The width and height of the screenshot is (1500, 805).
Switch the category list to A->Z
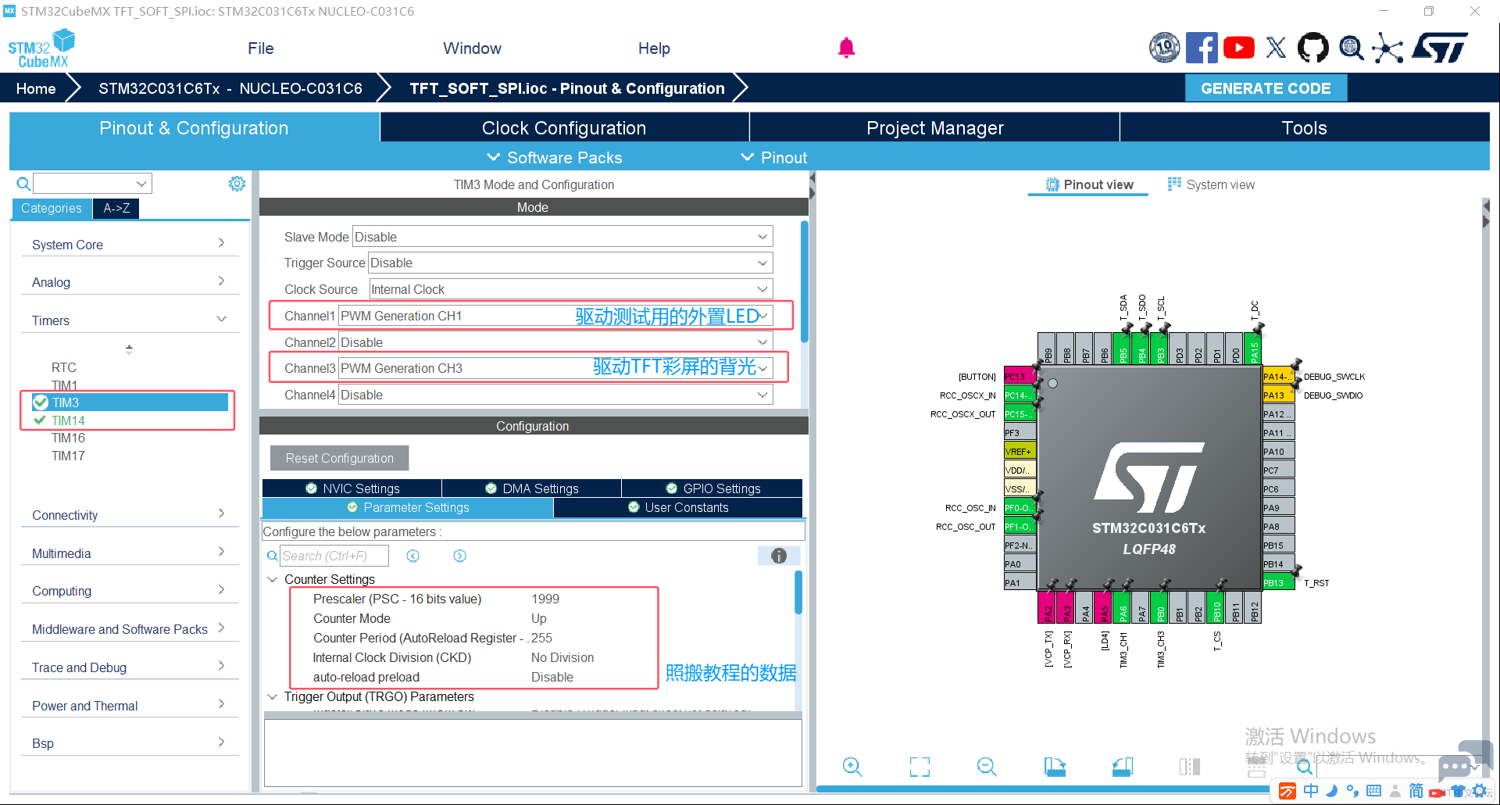[116, 208]
